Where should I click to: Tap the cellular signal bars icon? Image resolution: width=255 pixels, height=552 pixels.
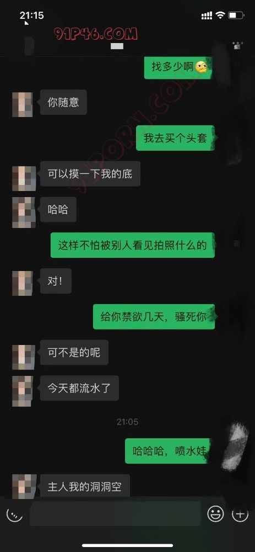coord(207,15)
